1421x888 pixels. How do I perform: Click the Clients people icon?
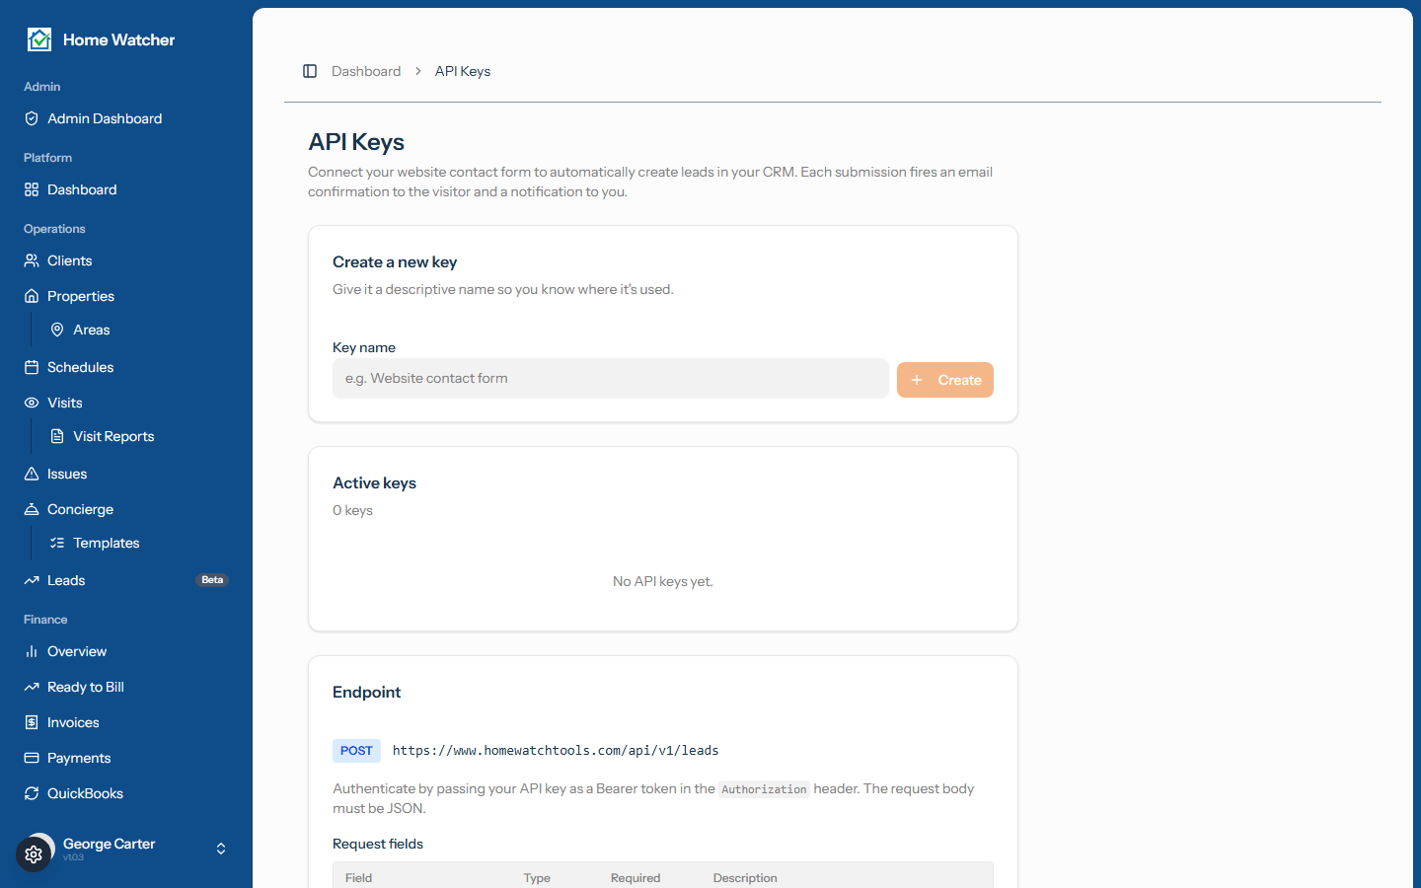(32, 260)
